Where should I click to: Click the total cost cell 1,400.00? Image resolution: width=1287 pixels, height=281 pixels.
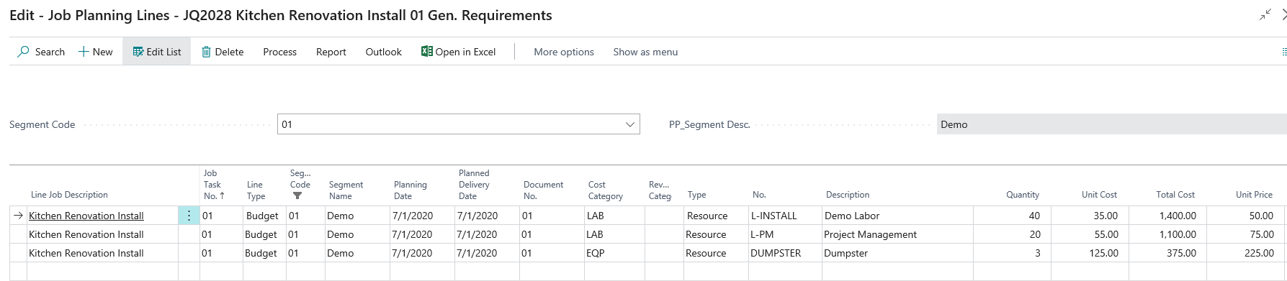(1167, 216)
